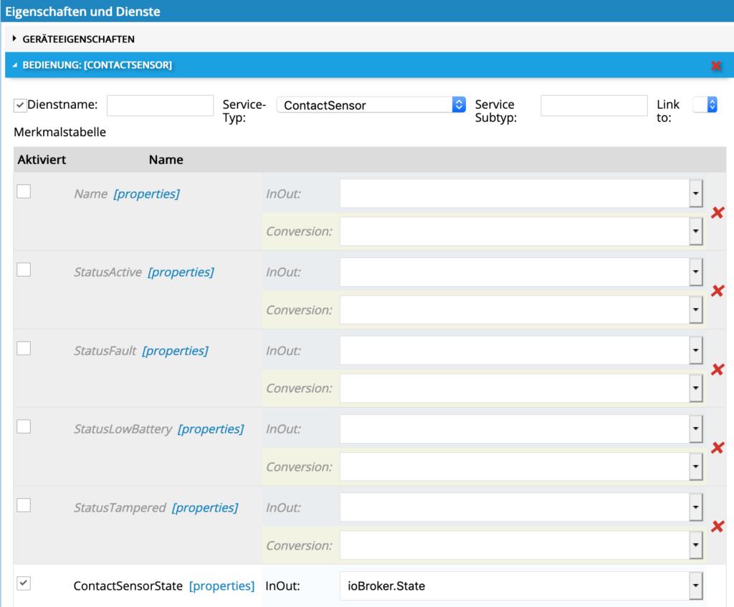Remove the StatusTampered characteristic row

[718, 527]
